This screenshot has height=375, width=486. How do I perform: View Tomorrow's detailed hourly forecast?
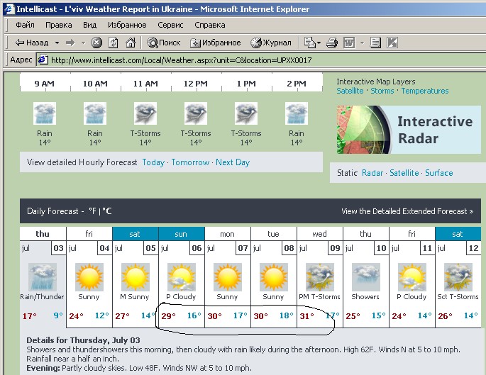pyautogui.click(x=190, y=162)
